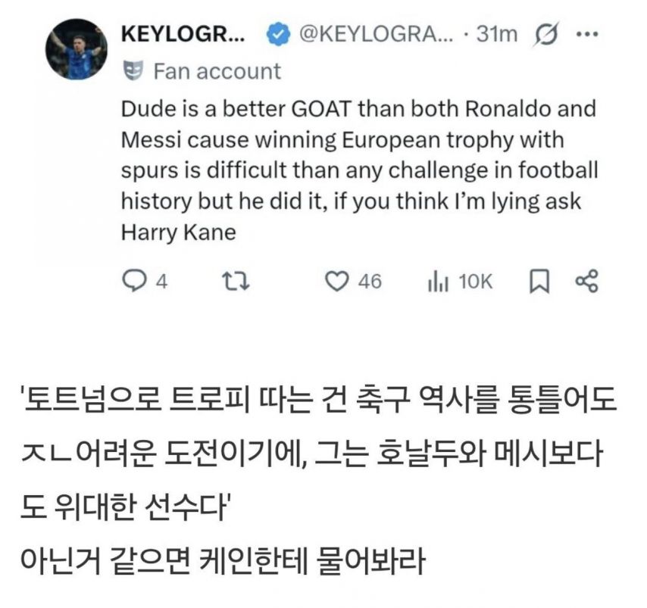The width and height of the screenshot is (647, 608).
Task: Click the 4 replies count
Action: [161, 282]
